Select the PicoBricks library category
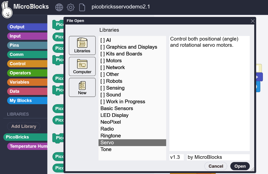This screenshot has height=174, width=268. [25, 137]
